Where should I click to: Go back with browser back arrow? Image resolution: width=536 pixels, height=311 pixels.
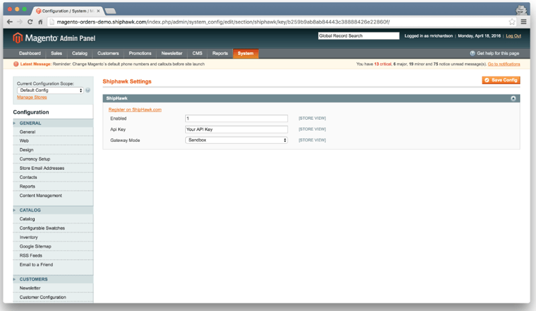pos(10,22)
